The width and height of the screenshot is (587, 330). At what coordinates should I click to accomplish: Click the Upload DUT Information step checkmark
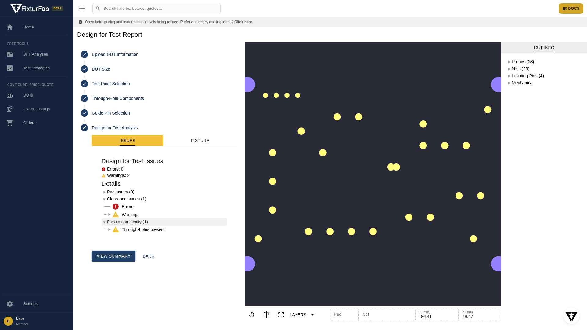pyautogui.click(x=84, y=54)
